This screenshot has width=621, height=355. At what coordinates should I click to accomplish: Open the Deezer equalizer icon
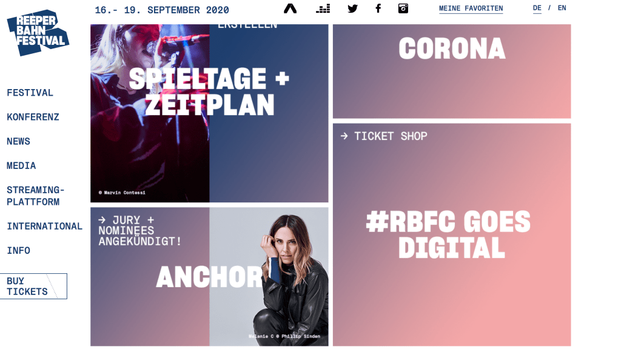[323, 8]
